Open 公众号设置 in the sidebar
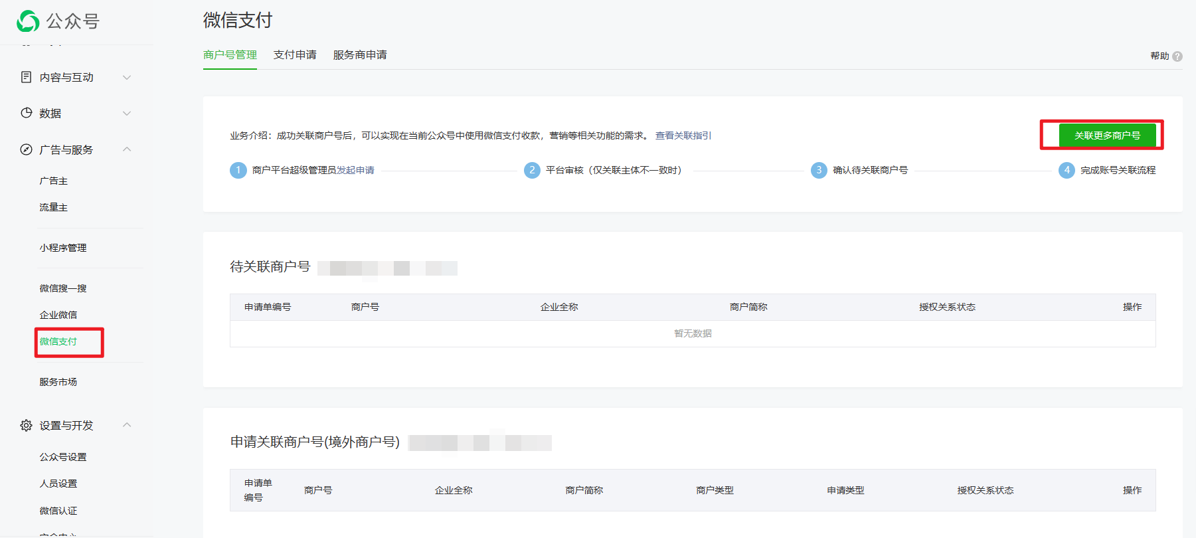The image size is (1196, 538). pos(63,457)
